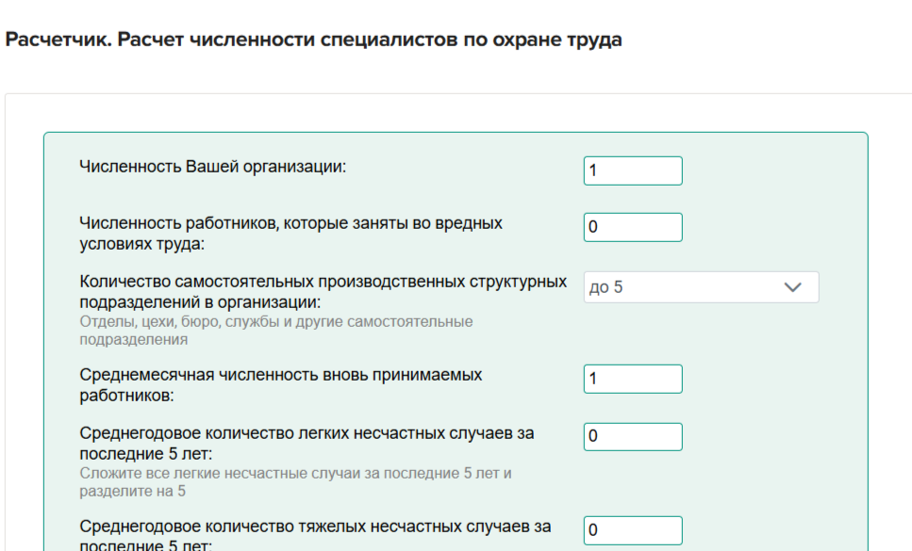Click the gray hint 'Отделы, цехи, бюро, службы'
Screen dimensions: 912x551
276,322
